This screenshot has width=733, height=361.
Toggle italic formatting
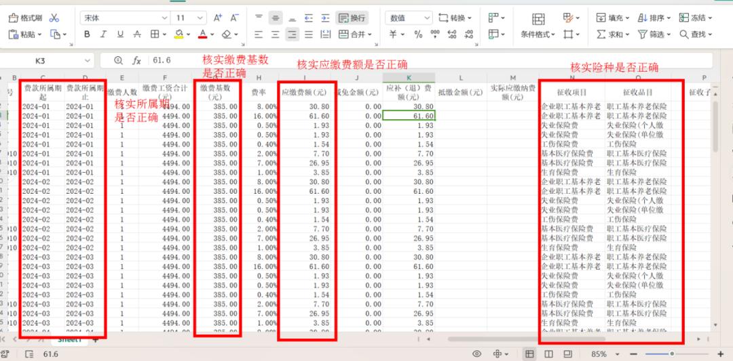pyautogui.click(x=103, y=34)
